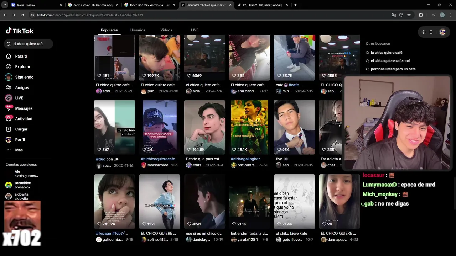Image resolution: width=456 pixels, height=256 pixels.
Task: Open video thumbnail with 6369 likes
Action: (x=204, y=58)
